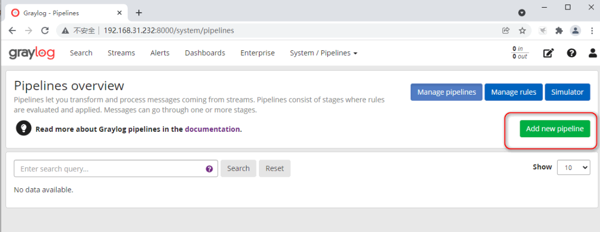Open the browser extensions puzzle icon
The width and height of the screenshot is (600, 232).
pos(559,30)
